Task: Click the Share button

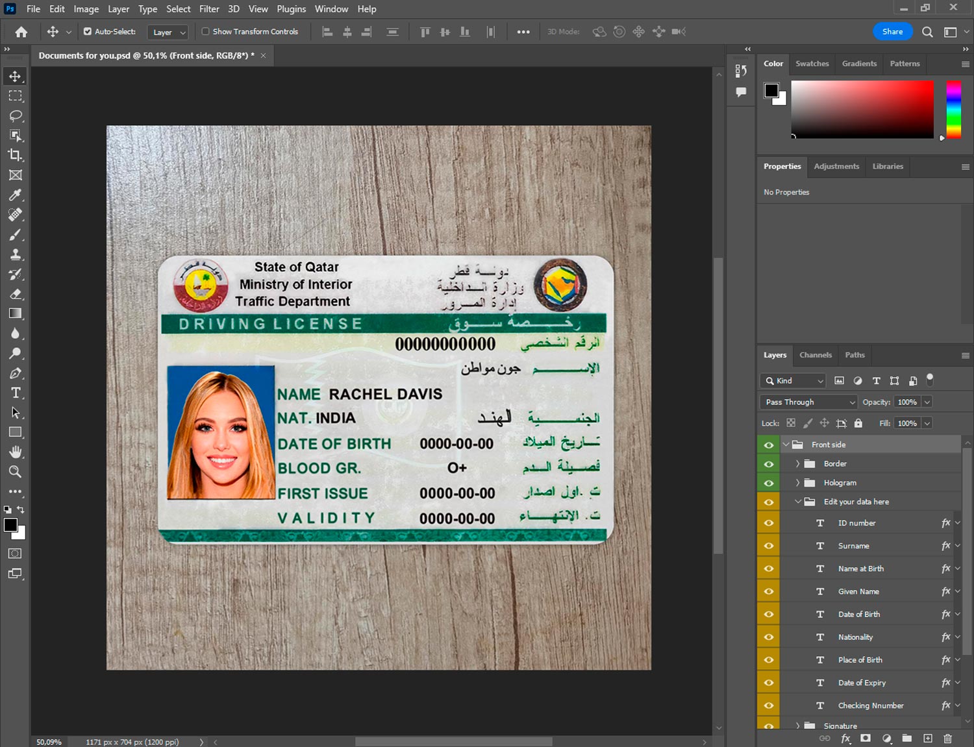Action: (x=892, y=31)
